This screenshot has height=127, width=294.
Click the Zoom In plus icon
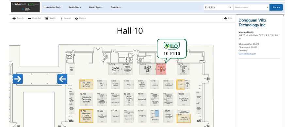[x=14, y=19]
